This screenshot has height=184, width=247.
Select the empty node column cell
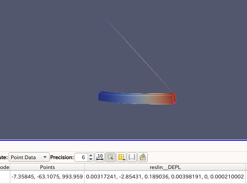tap(5, 177)
